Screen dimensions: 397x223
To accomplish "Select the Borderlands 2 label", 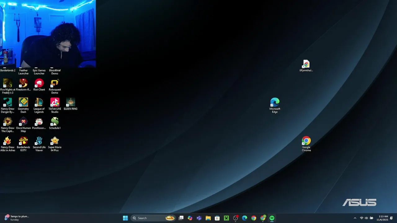I will [8, 70].
